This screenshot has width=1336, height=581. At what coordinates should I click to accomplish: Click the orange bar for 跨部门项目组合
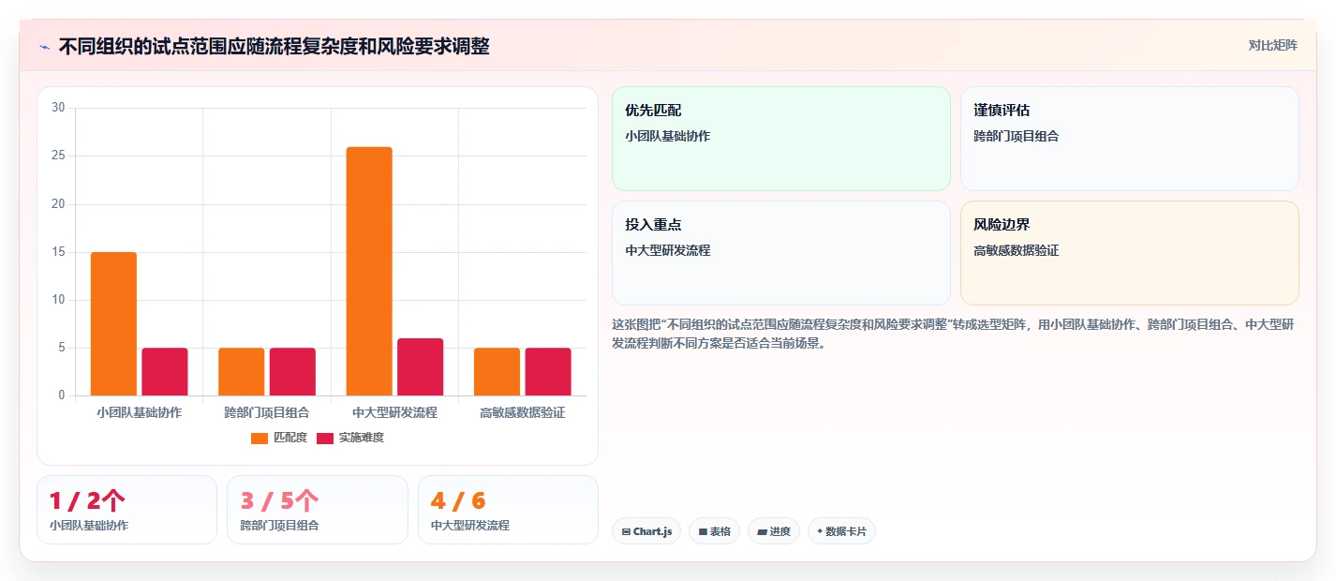(242, 371)
